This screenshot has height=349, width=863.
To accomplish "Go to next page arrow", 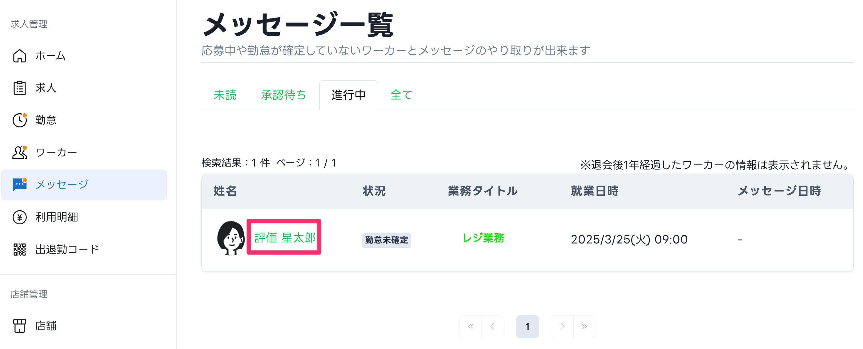I will [x=562, y=327].
